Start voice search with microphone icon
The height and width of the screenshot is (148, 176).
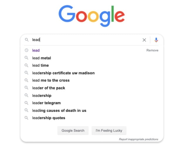pyautogui.click(x=156, y=40)
